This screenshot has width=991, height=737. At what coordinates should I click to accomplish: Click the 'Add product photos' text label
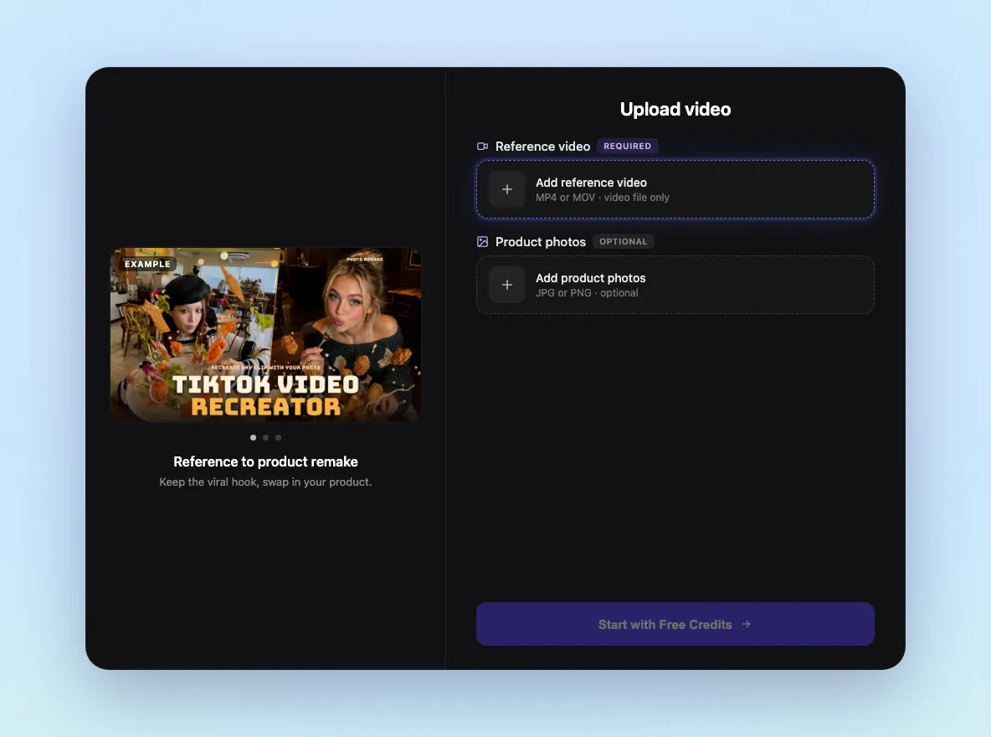pyautogui.click(x=590, y=278)
